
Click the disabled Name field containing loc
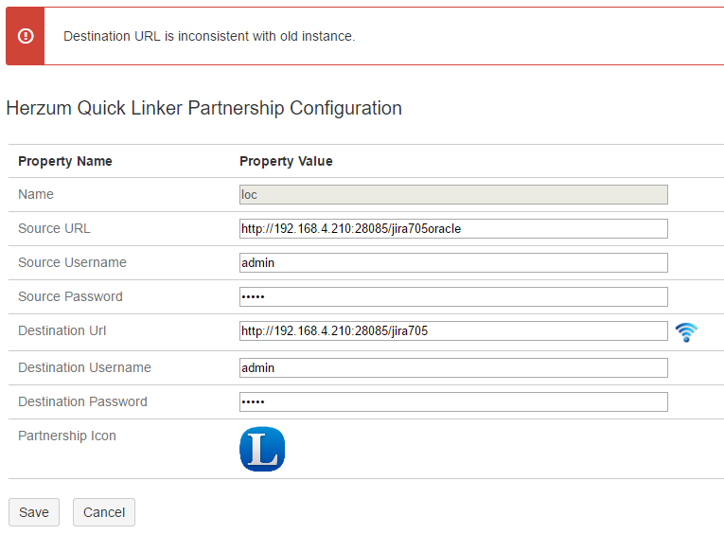[453, 195]
